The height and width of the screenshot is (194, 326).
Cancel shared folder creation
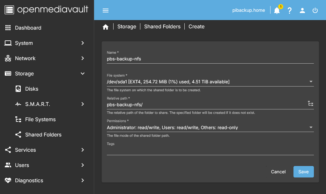(x=278, y=172)
